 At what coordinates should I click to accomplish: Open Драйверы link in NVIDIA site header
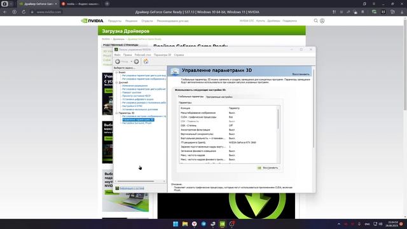(273, 21)
